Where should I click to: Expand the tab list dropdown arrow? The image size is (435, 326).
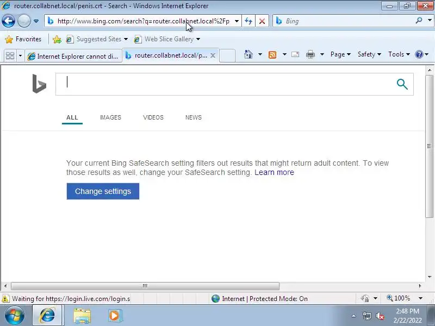(x=20, y=56)
